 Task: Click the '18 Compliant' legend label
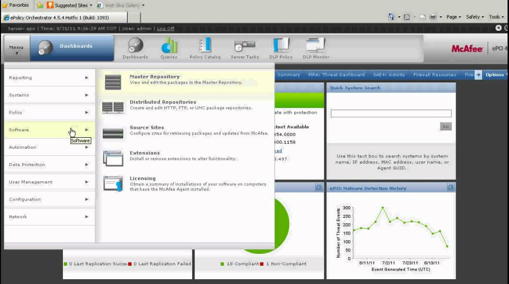(242, 264)
